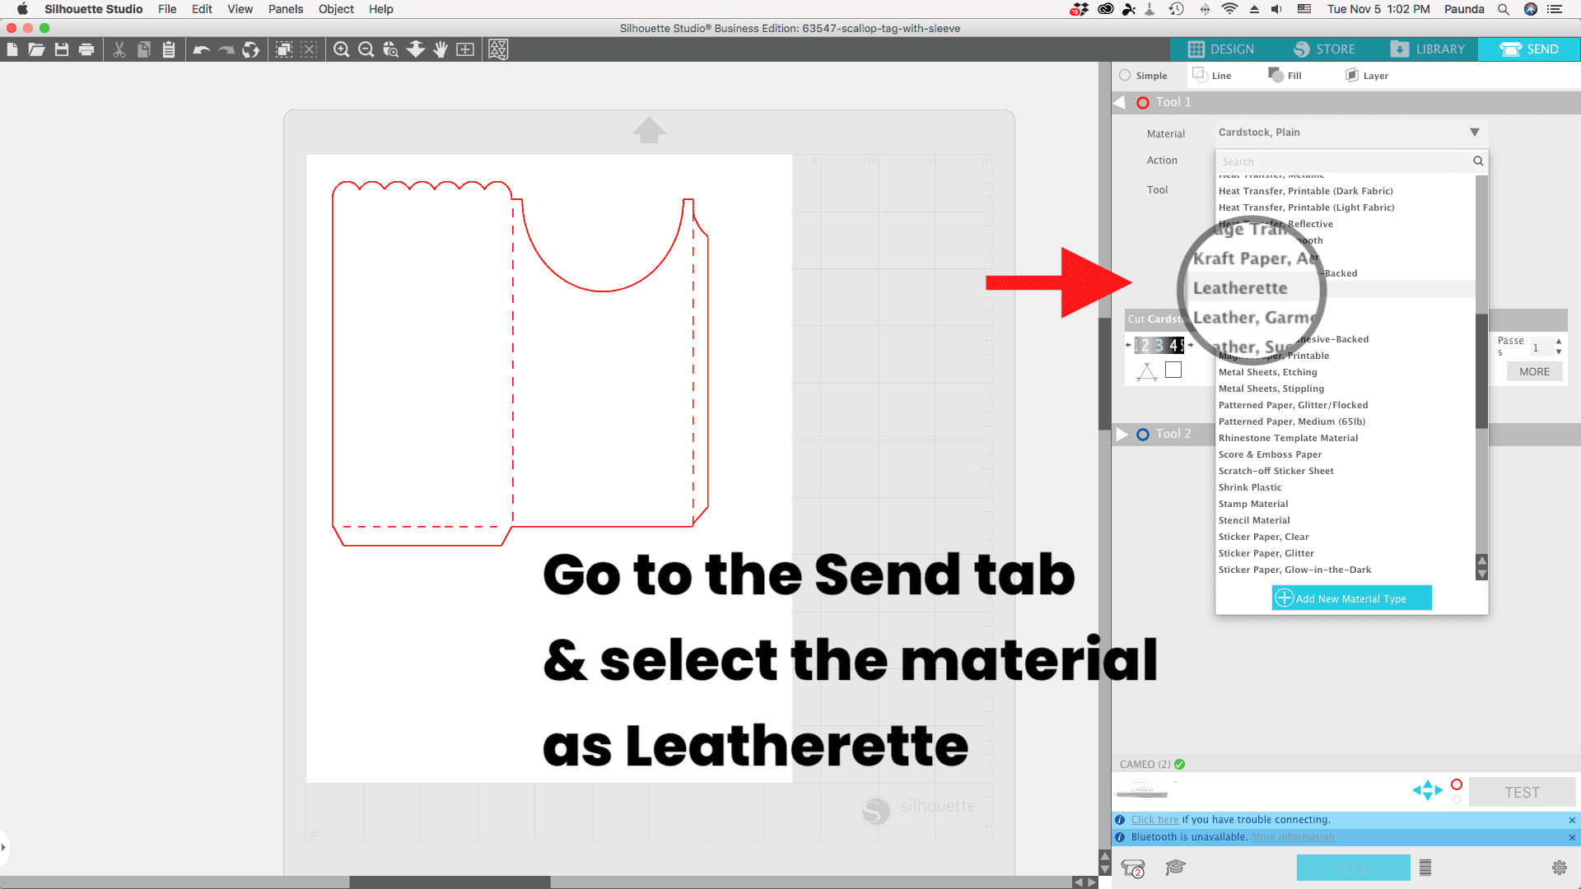Click the Print icon in toolbar

(x=86, y=50)
